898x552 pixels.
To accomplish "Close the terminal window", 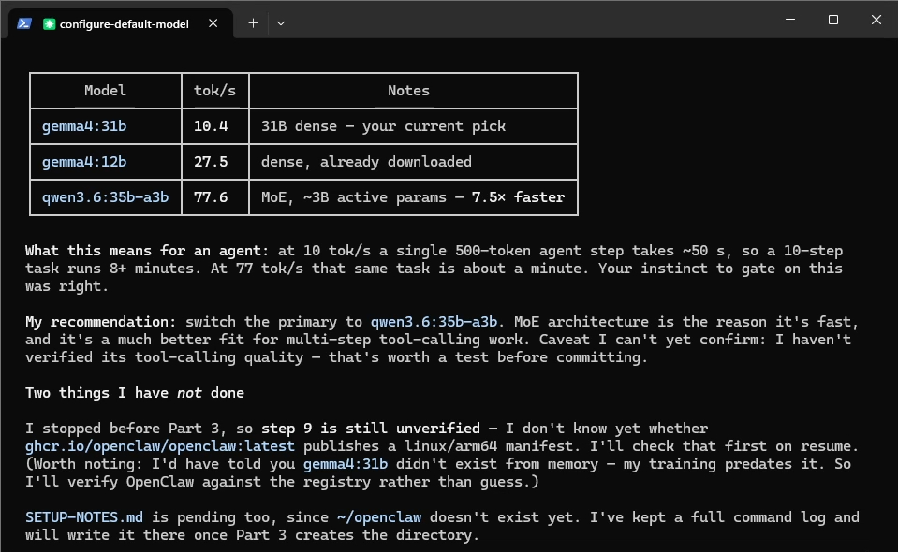I will coord(876,20).
